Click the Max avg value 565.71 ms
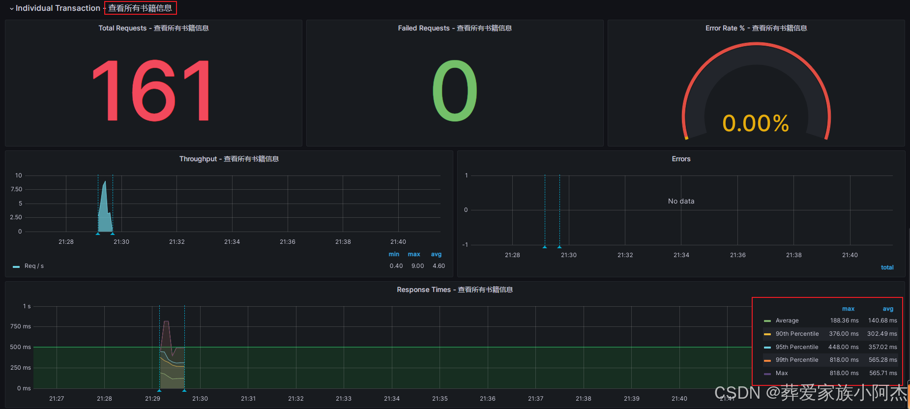 point(883,373)
